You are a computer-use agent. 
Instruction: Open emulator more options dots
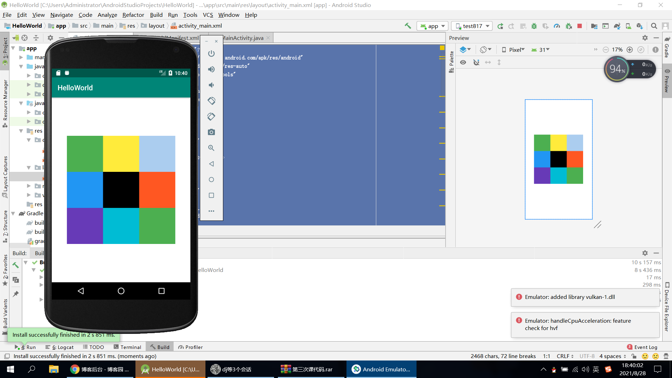tap(211, 211)
